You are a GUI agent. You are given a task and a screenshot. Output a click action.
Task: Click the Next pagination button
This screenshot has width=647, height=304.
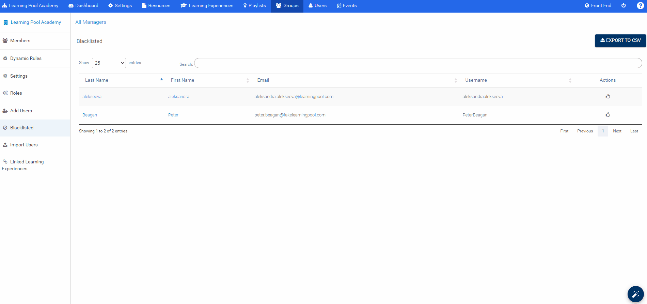(x=617, y=131)
